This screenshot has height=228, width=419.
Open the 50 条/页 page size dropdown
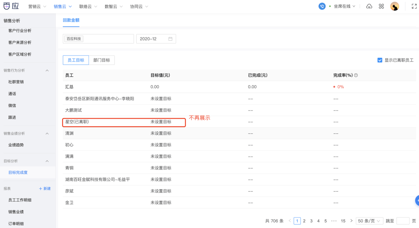pyautogui.click(x=369, y=221)
